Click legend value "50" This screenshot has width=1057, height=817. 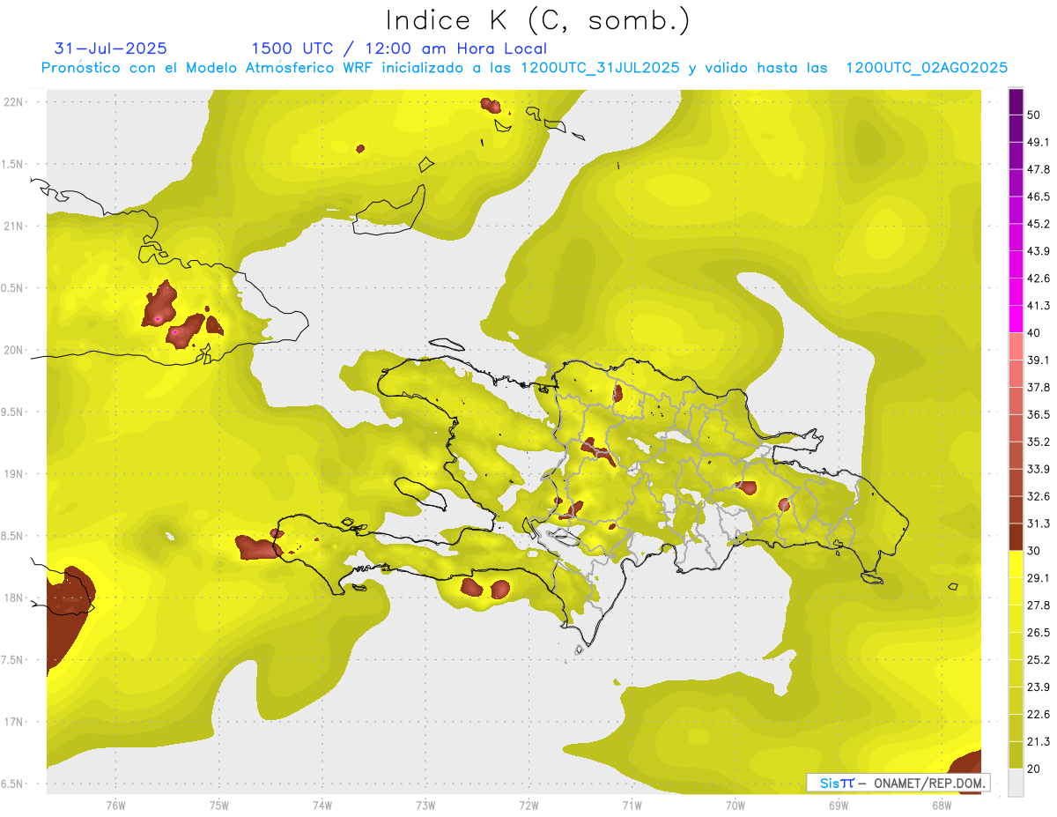[1035, 115]
